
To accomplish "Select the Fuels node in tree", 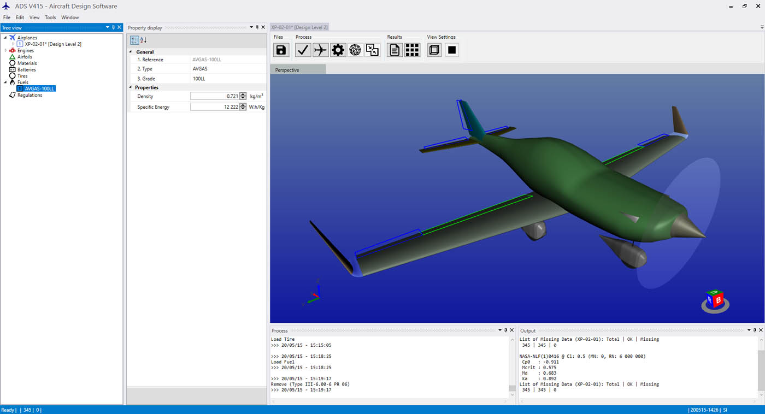I will coord(23,82).
